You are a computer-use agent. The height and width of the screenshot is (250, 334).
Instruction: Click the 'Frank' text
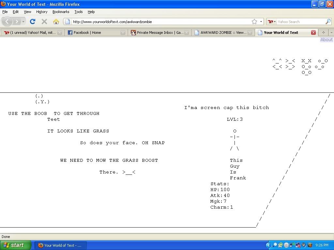pos(238,178)
